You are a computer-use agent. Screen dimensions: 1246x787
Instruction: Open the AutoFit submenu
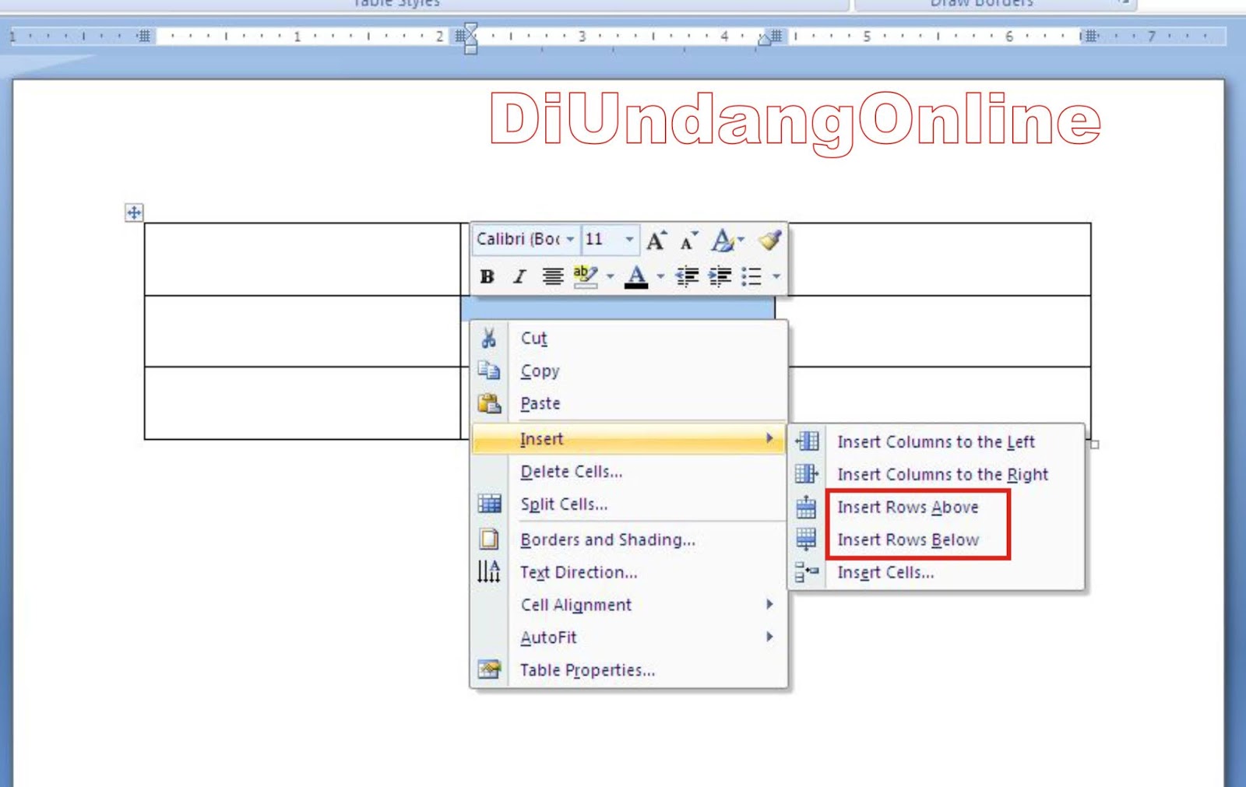pyautogui.click(x=548, y=637)
